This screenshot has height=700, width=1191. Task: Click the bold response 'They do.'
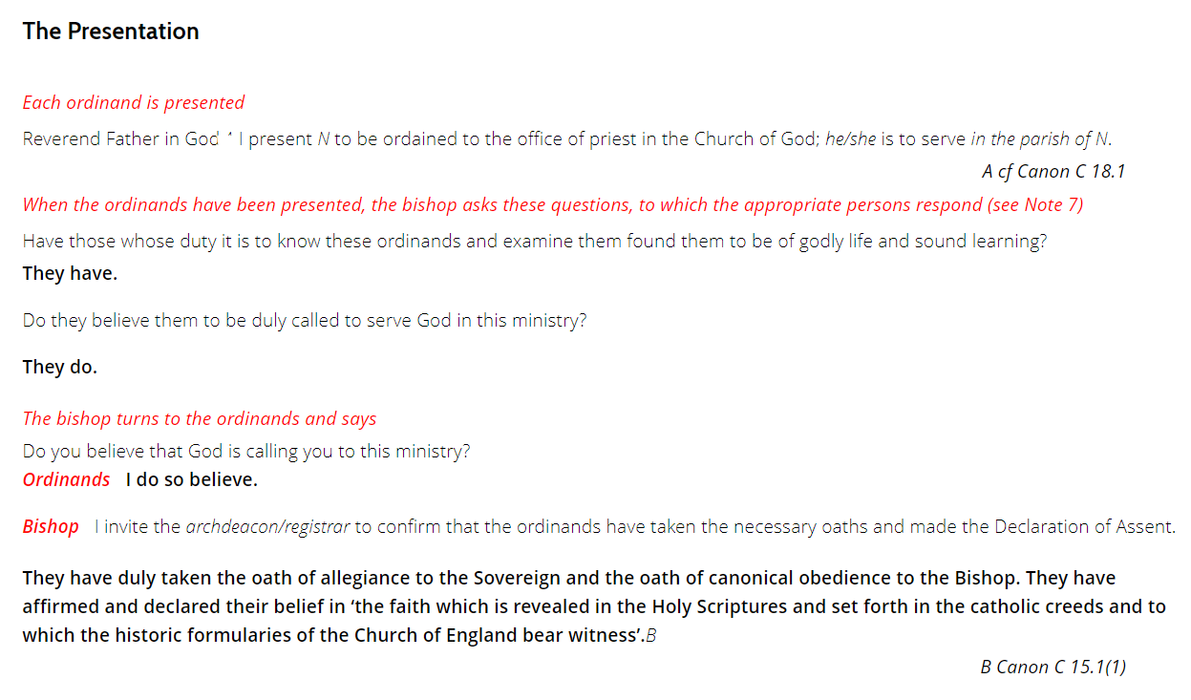tap(60, 367)
